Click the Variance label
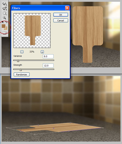 point(18,56)
